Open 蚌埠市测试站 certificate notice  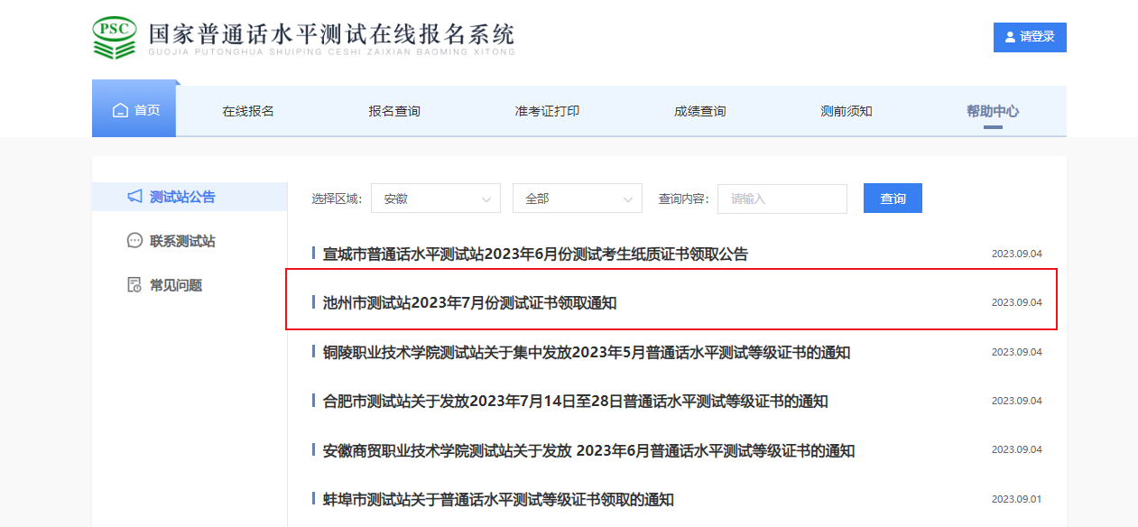point(498,500)
